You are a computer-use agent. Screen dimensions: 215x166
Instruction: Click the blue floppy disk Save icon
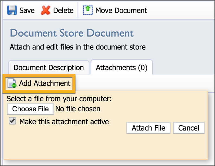pyautogui.click(x=12, y=10)
